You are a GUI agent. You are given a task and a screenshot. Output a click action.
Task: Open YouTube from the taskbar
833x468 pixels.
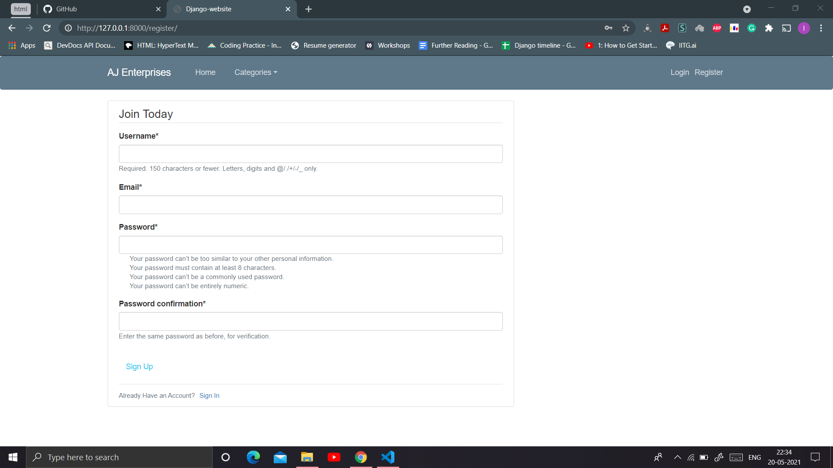[334, 457]
